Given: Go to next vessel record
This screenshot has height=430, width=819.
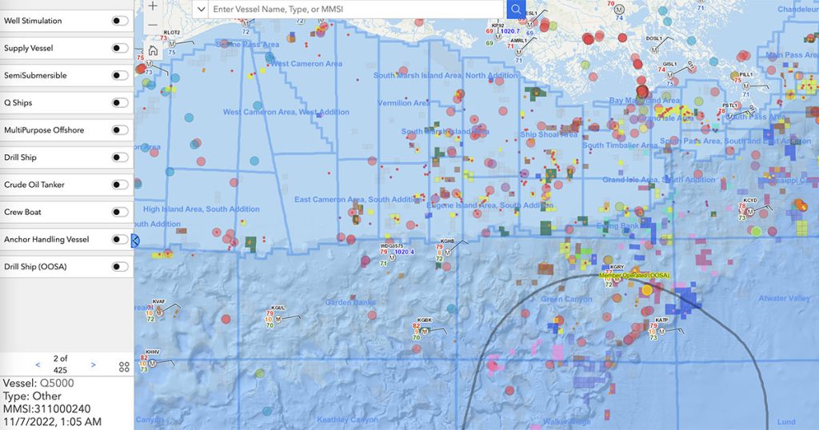Looking at the screenshot, I should (x=94, y=364).
